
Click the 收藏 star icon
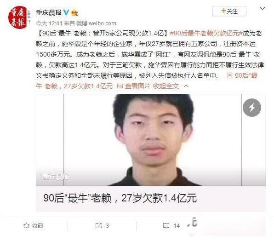pyautogui.click(x=26, y=226)
